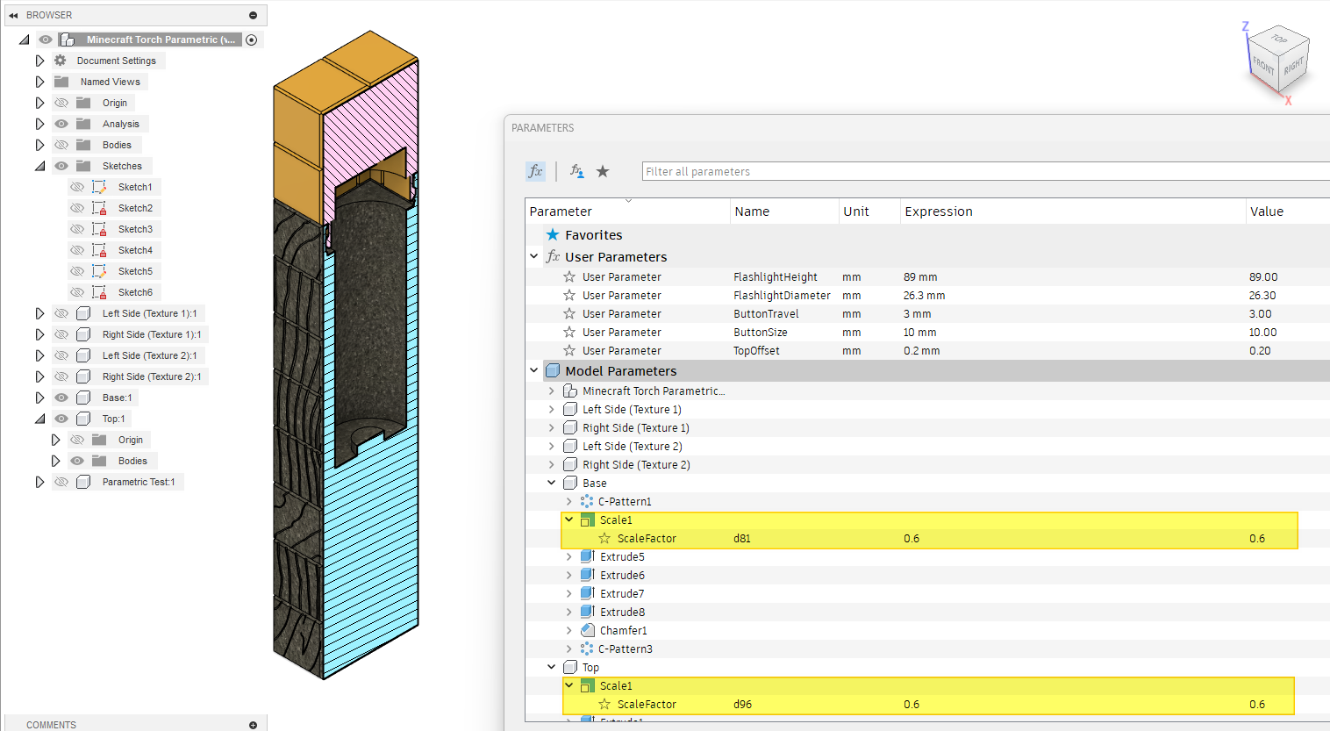Expand the Comments panel plus icon
This screenshot has width=1330, height=731.
tap(253, 725)
